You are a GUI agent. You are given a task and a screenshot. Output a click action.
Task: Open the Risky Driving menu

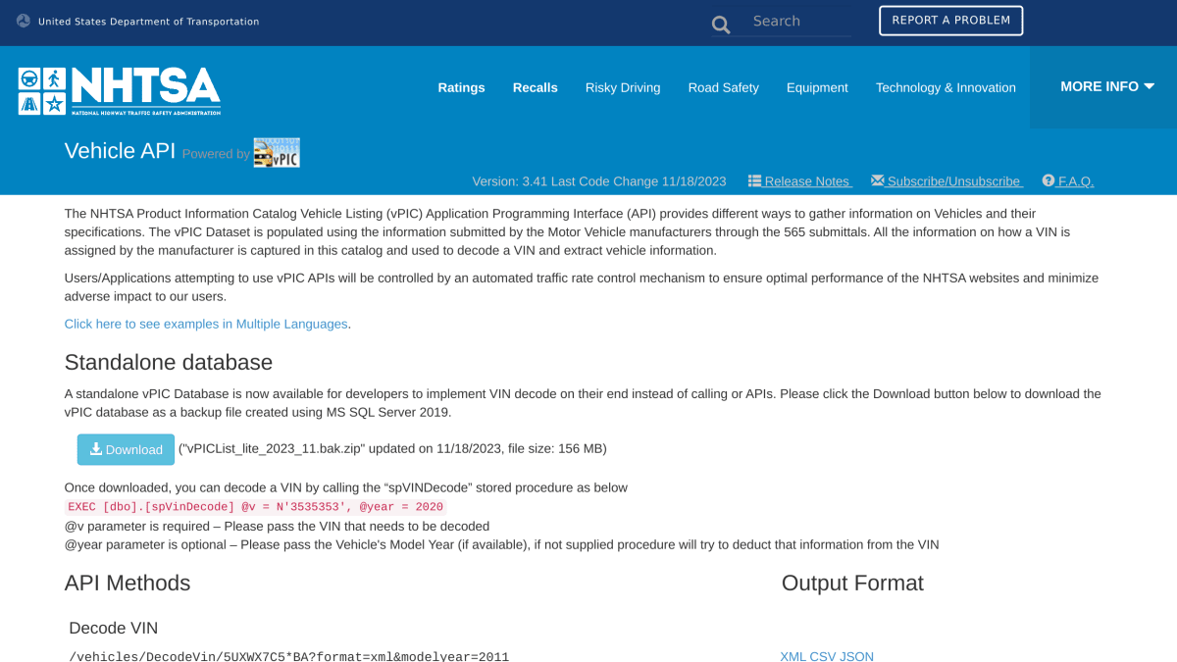pos(623,87)
